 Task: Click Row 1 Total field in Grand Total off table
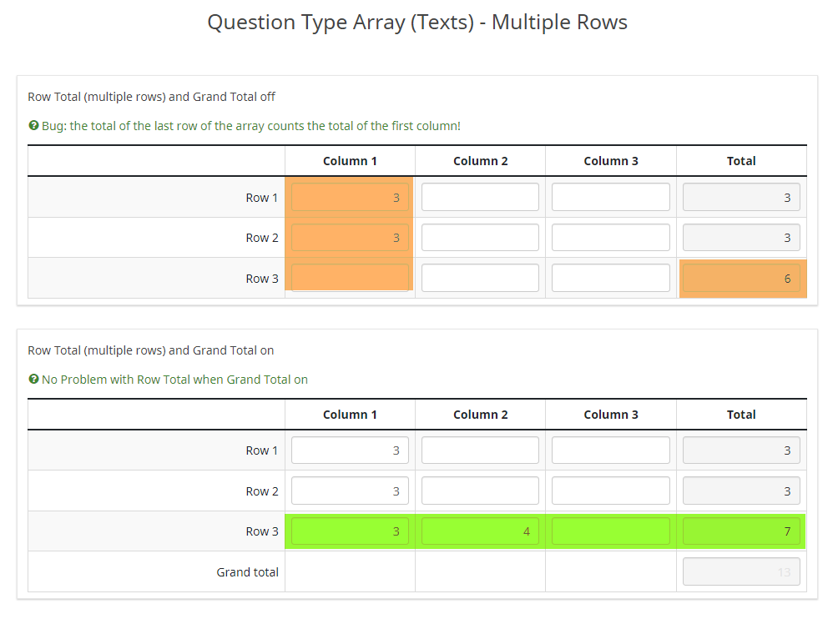coord(741,198)
